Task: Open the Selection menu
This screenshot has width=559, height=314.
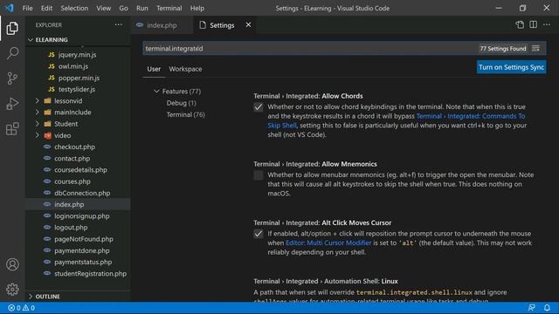Action: click(74, 8)
